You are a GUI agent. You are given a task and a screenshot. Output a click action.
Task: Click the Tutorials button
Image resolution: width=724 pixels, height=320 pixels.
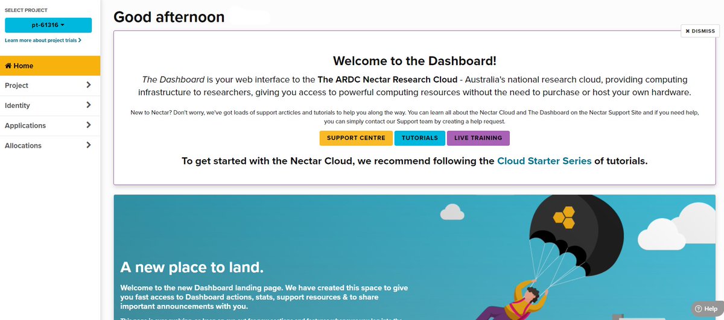(420, 138)
